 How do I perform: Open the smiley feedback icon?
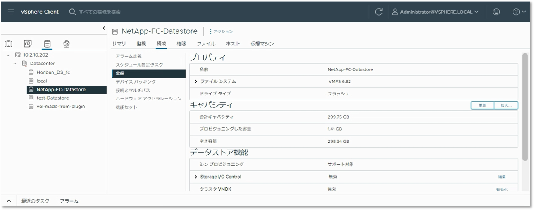(x=496, y=12)
